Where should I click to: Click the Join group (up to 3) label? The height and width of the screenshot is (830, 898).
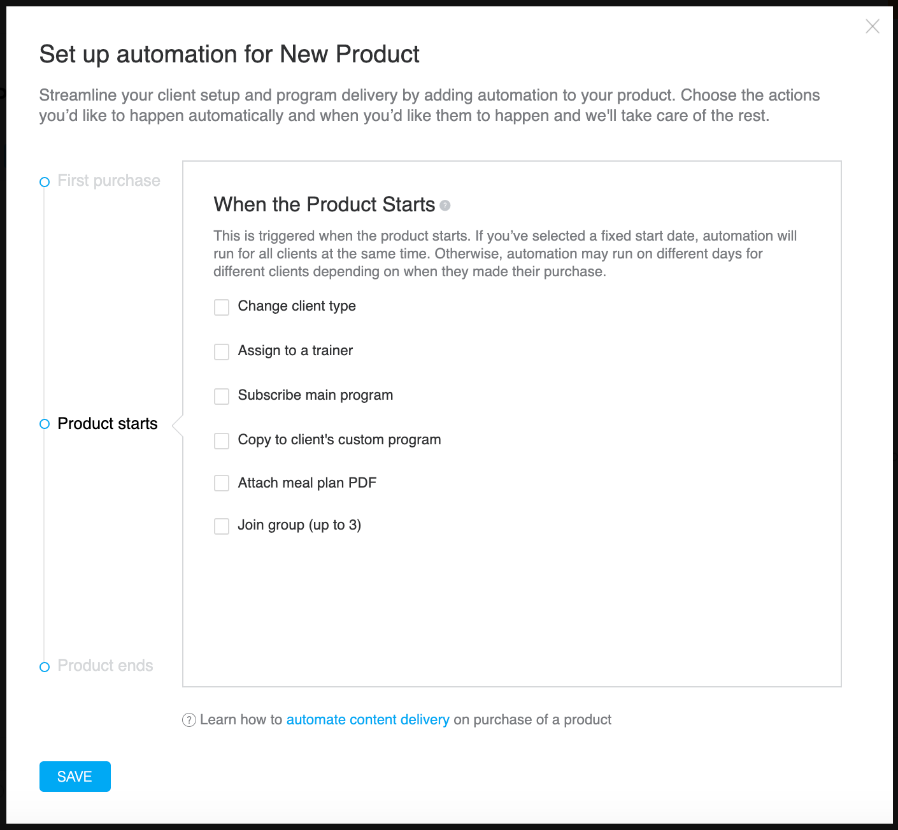pyautogui.click(x=299, y=525)
